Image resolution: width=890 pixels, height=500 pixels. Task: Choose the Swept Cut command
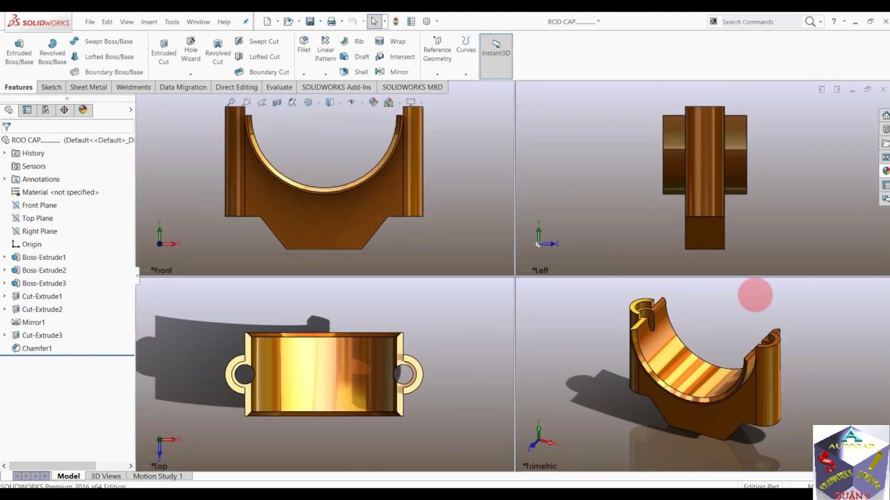[257, 42]
